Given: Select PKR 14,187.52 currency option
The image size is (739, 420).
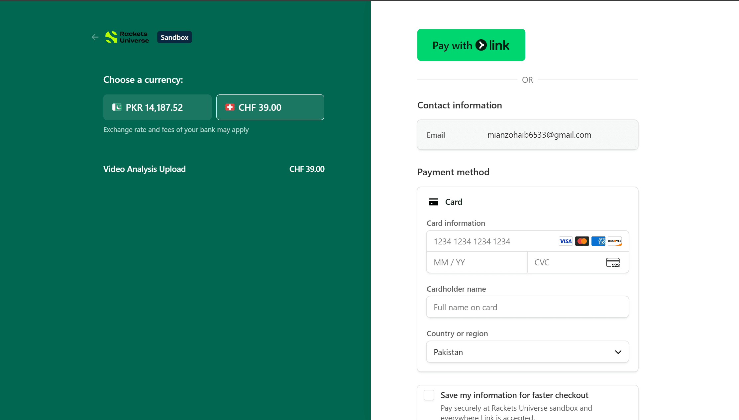Looking at the screenshot, I should 158,107.
